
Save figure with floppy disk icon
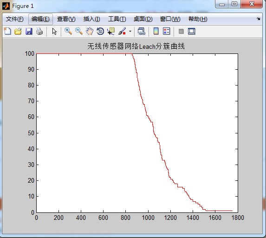point(29,32)
